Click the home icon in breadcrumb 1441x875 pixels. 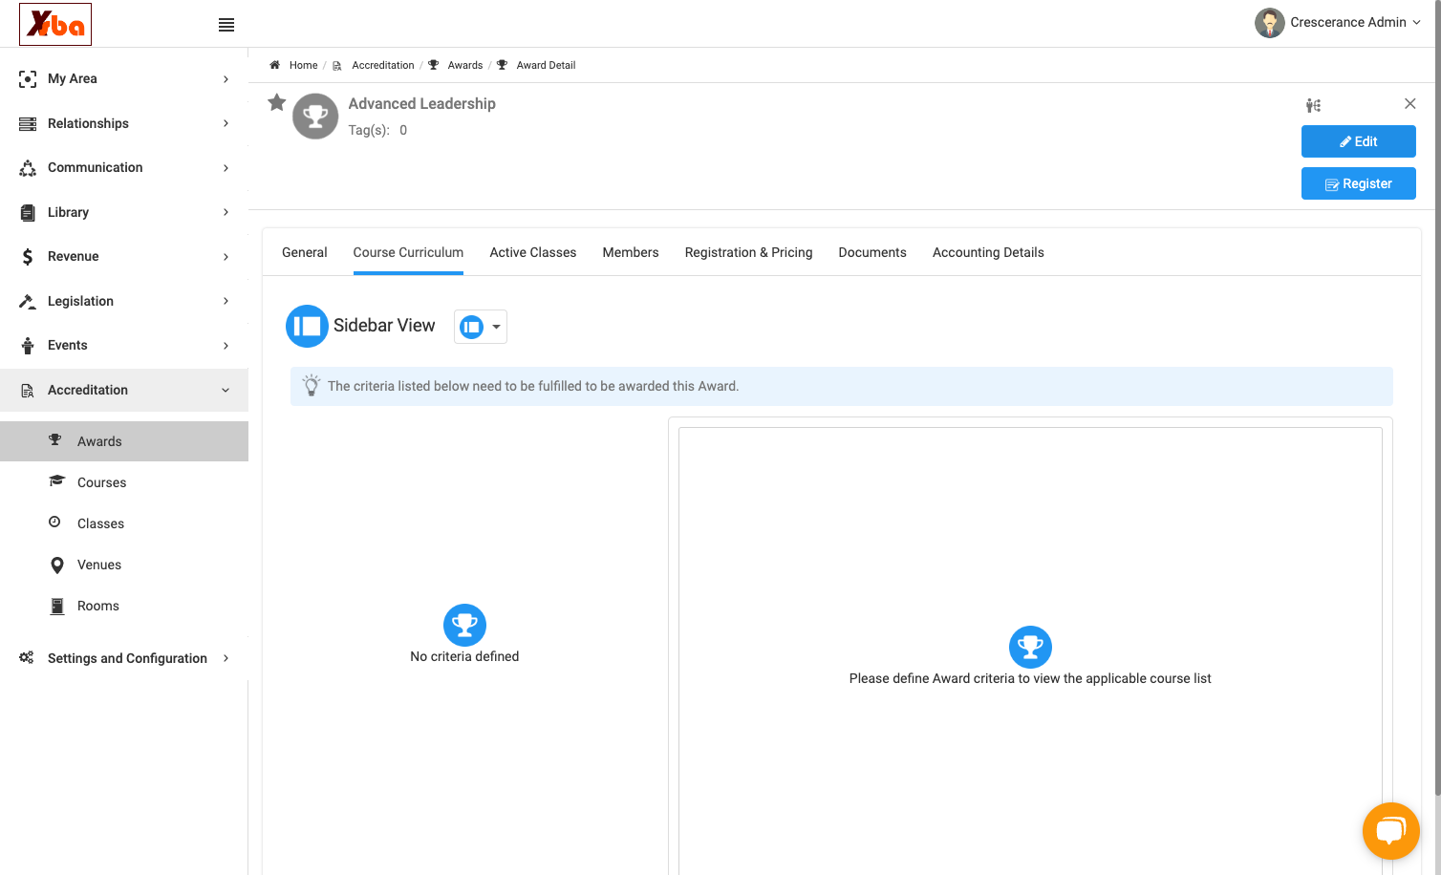[x=275, y=65]
